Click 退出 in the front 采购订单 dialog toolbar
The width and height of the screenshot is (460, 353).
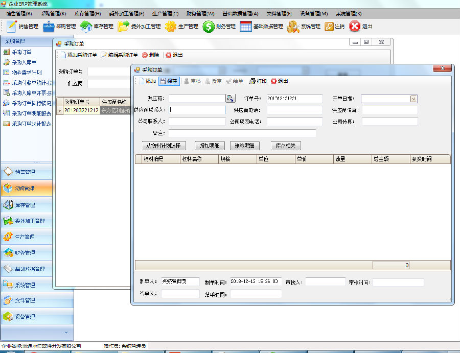tap(280, 81)
